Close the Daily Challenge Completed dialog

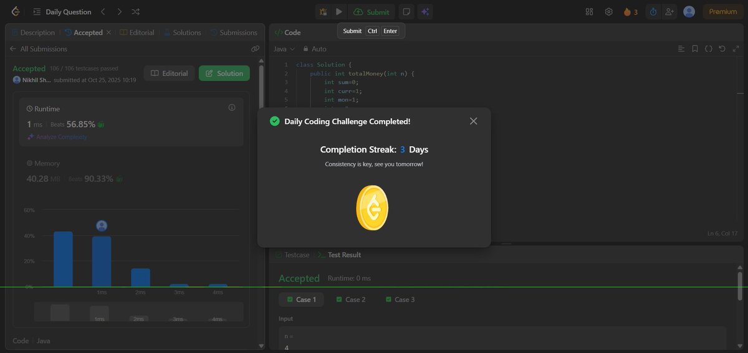pos(474,121)
